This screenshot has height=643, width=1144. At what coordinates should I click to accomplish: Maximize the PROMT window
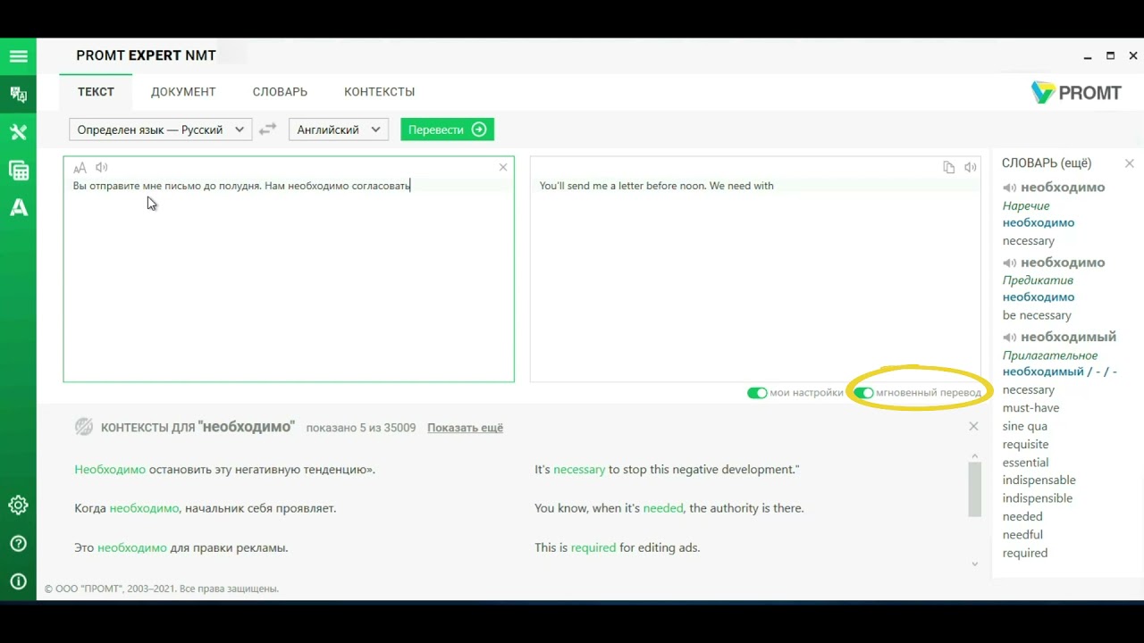tap(1111, 55)
